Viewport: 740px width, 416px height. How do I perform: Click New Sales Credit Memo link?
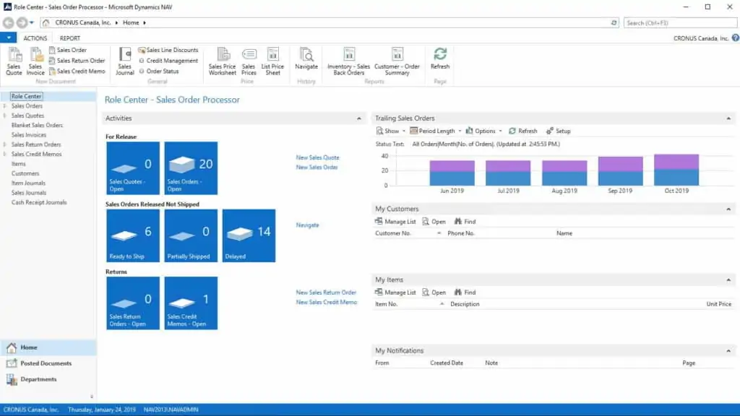tap(326, 303)
